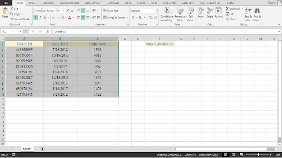
Task: Click Sign in link
Action: click(x=272, y=3)
